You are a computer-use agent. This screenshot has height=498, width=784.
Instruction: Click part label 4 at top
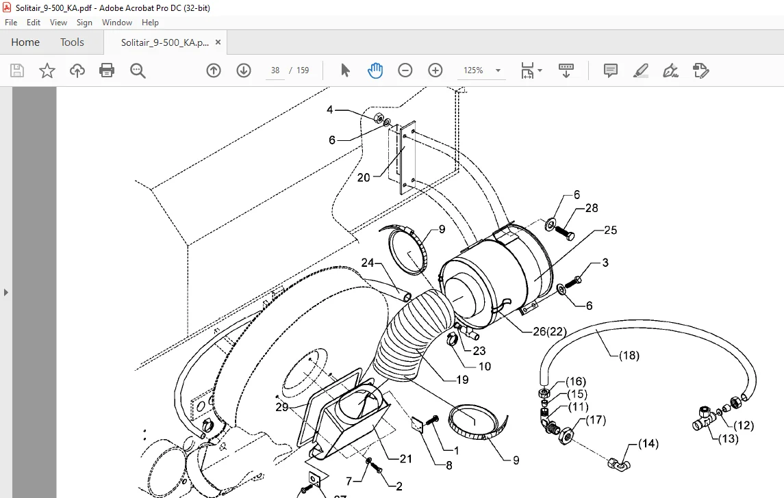pos(329,110)
